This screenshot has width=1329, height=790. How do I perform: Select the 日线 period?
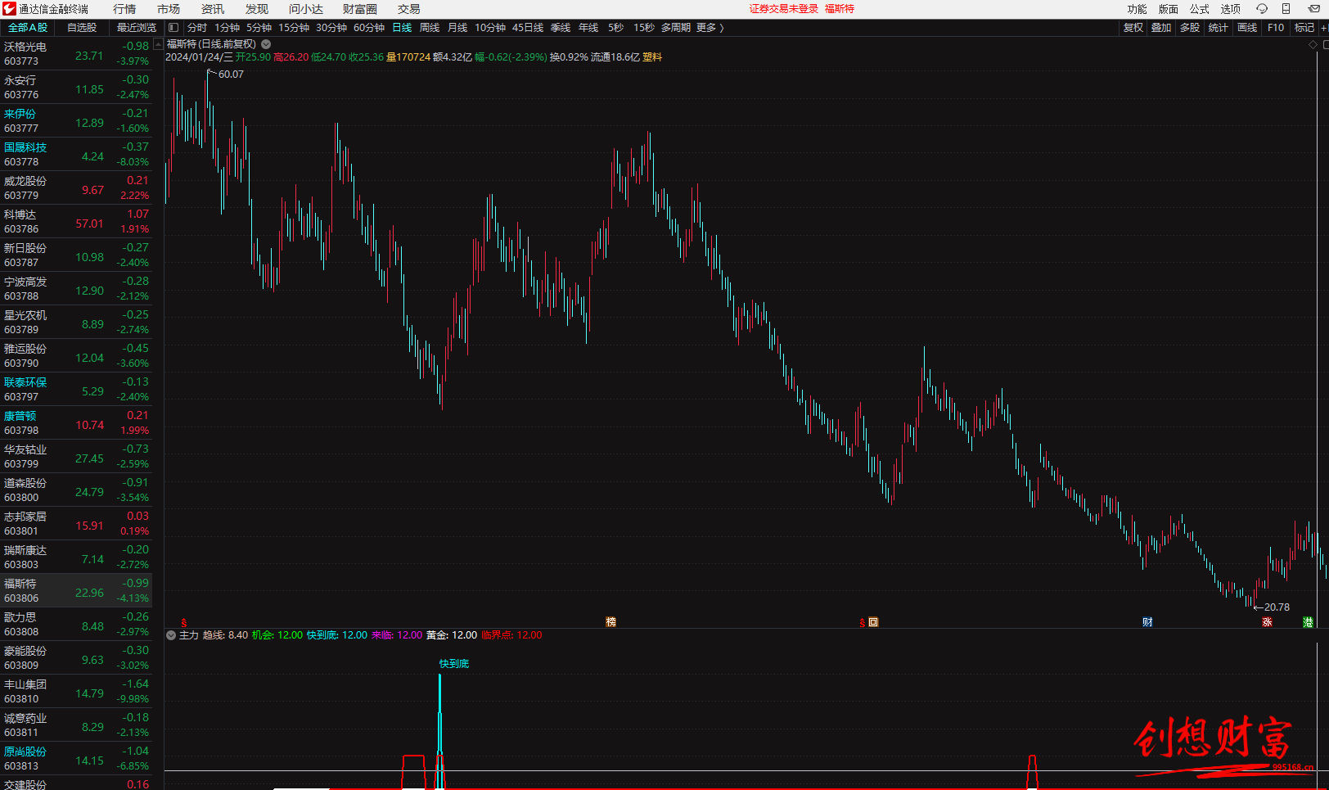(402, 28)
